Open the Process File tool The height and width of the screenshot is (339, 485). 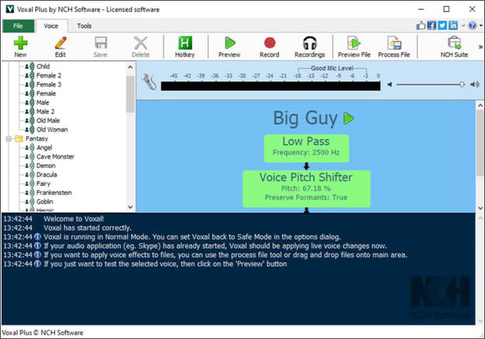(394, 47)
